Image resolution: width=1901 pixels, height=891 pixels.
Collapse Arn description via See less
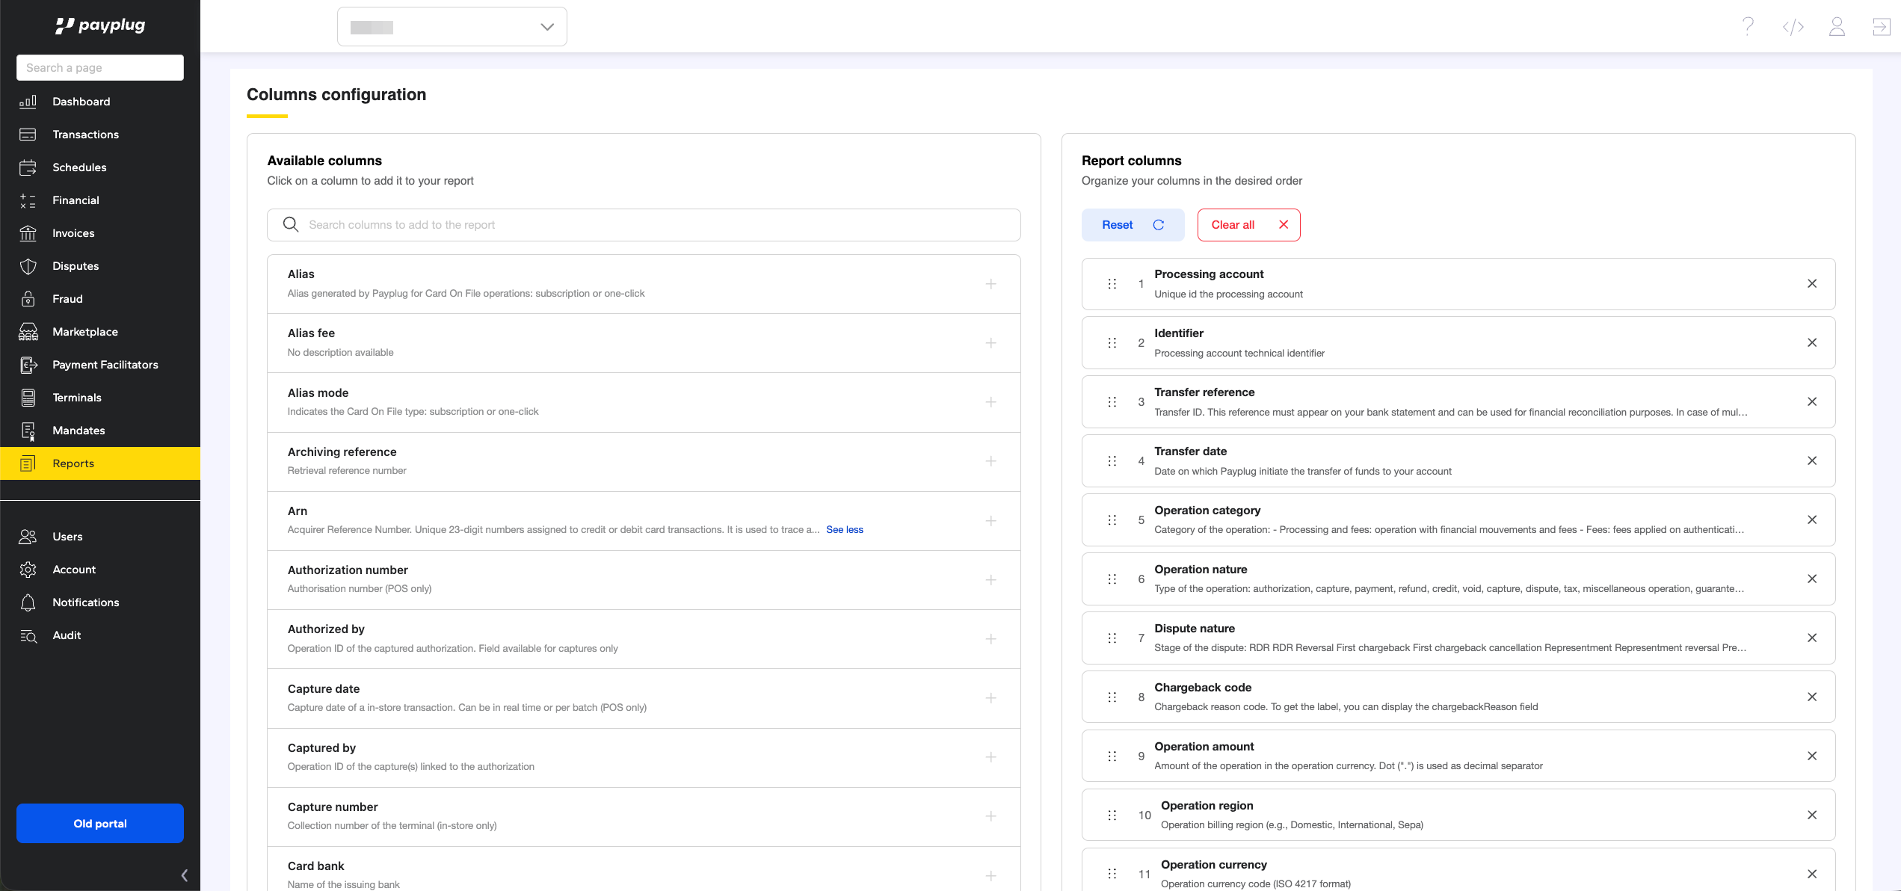tap(844, 530)
